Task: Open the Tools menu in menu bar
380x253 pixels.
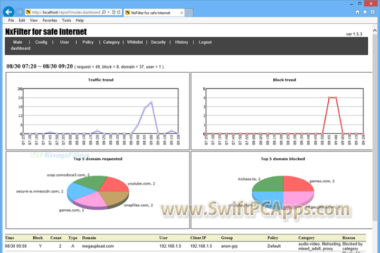Action: (x=66, y=20)
